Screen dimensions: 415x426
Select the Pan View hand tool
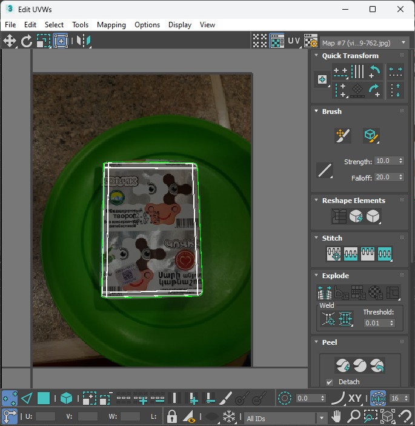coord(336,416)
